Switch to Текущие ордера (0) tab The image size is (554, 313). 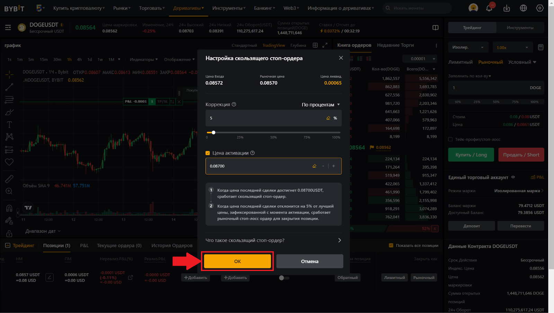pyautogui.click(x=119, y=245)
